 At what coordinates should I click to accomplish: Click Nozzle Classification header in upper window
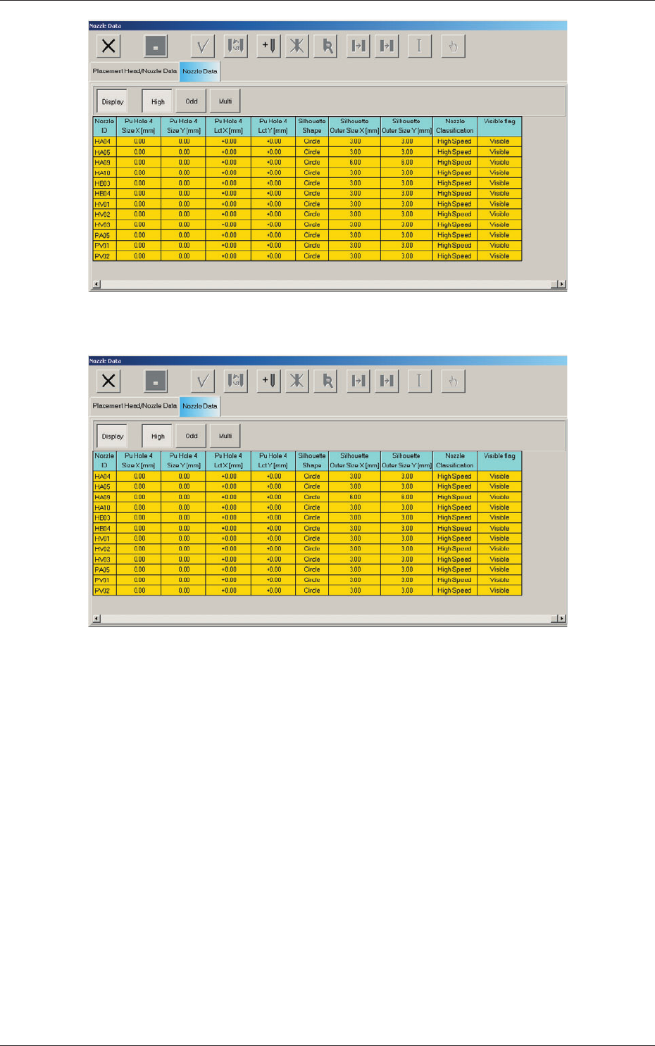coord(455,126)
